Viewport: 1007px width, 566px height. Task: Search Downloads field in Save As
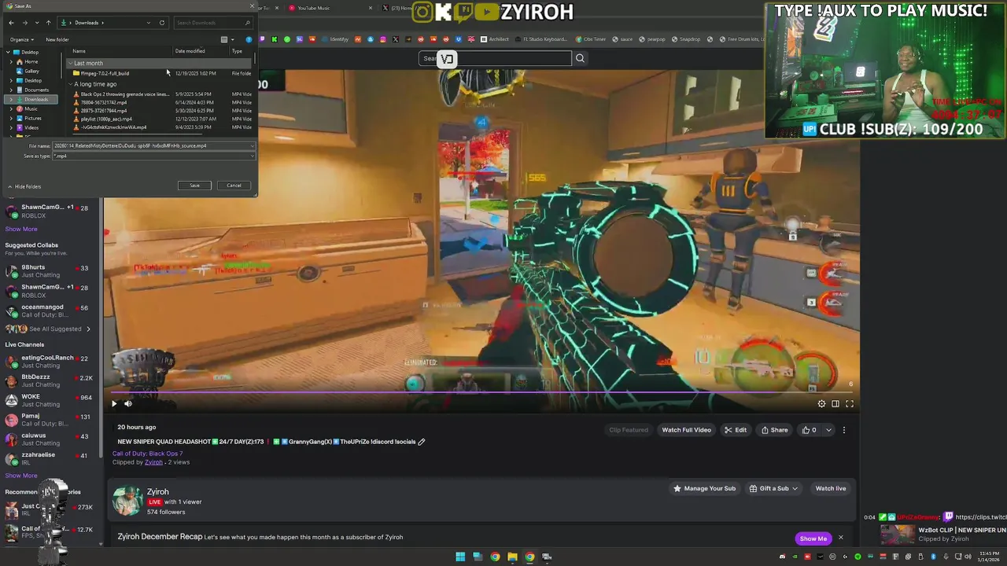[212, 23]
